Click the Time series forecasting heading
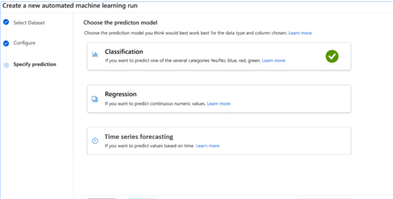 [139, 137]
